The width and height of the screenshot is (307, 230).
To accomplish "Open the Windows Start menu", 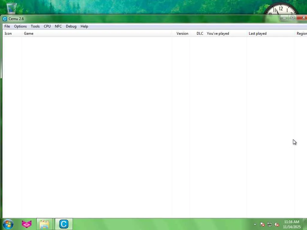I will (x=8, y=224).
